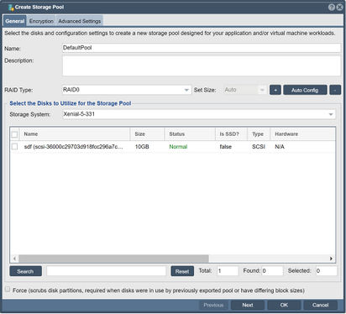This screenshot has height=314, width=346.
Task: Click into the Description text area
Action: 202,65
